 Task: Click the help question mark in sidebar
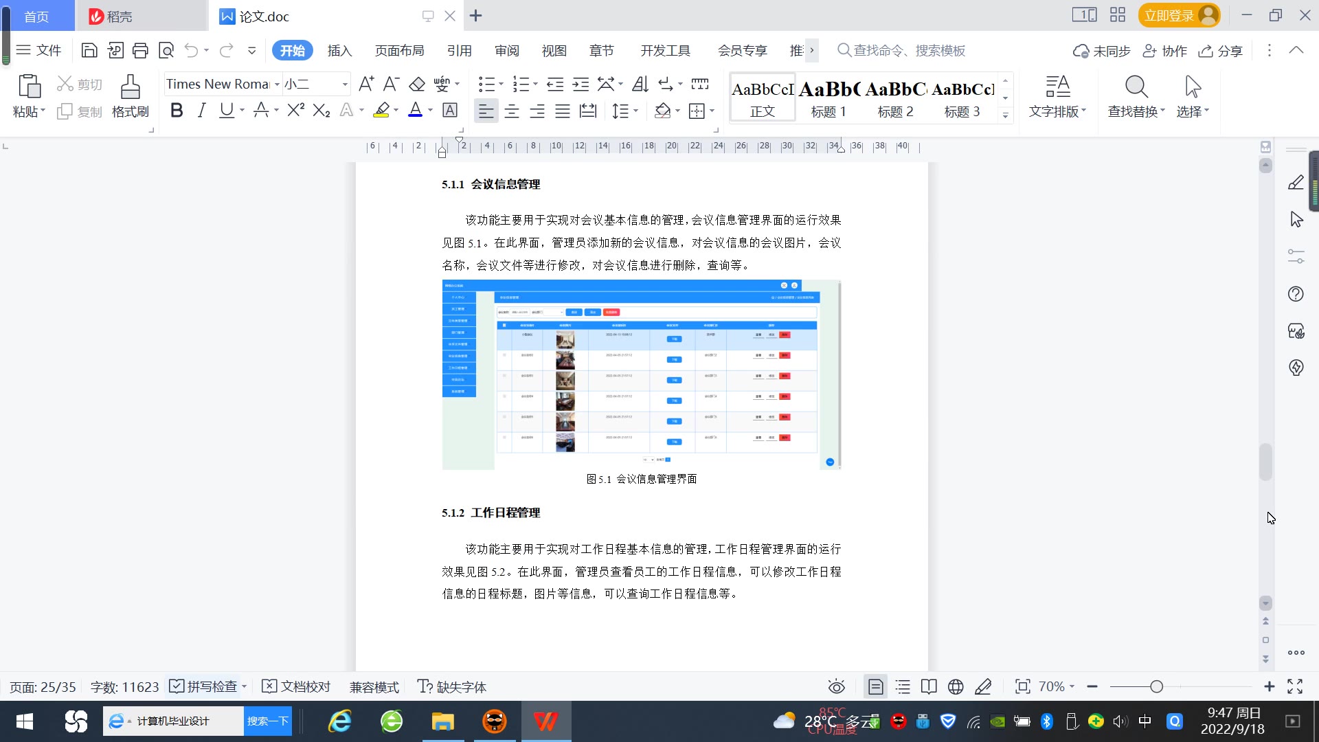point(1296,294)
